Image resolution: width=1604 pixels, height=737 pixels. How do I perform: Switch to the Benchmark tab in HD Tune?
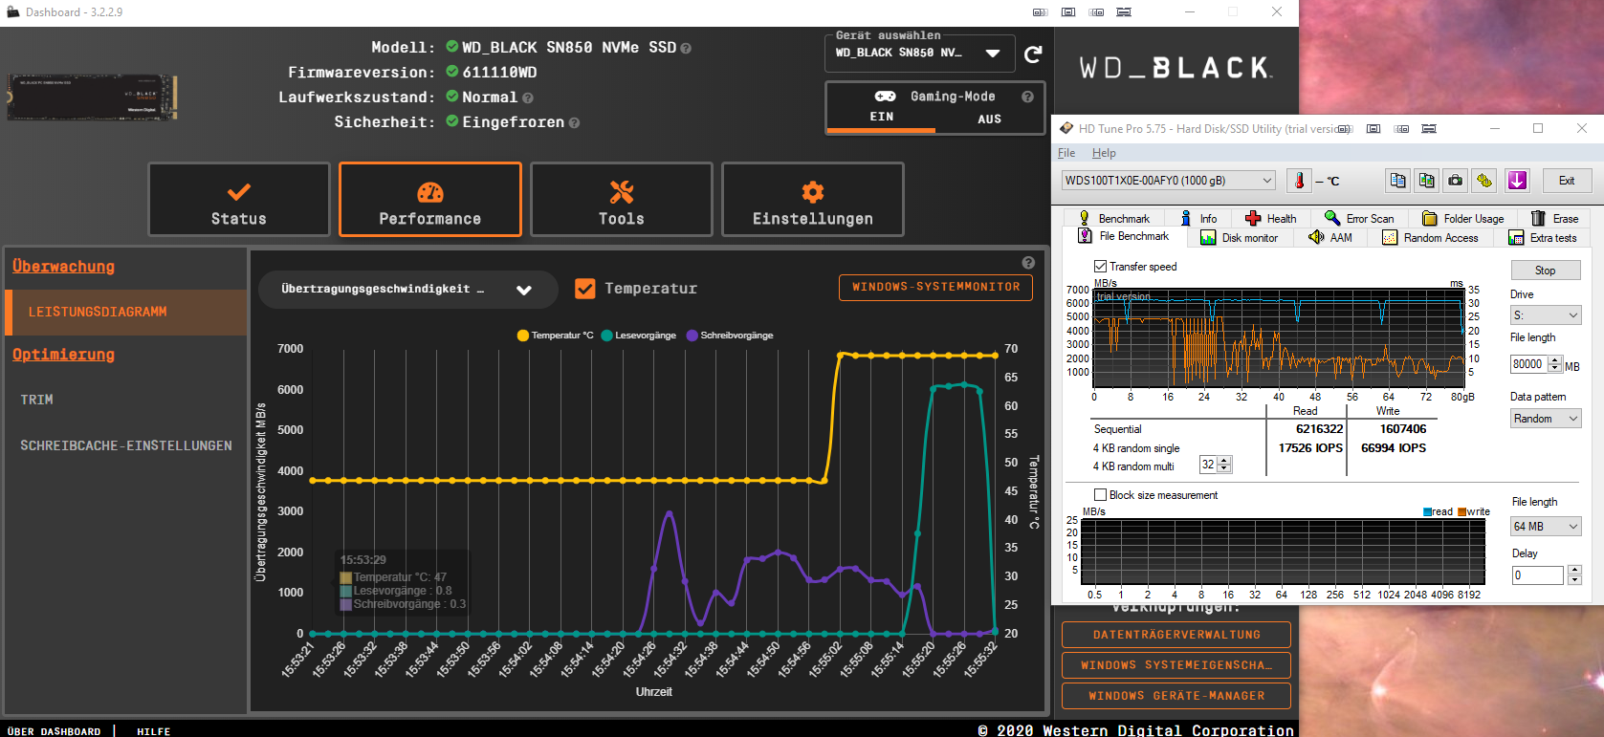tap(1113, 218)
